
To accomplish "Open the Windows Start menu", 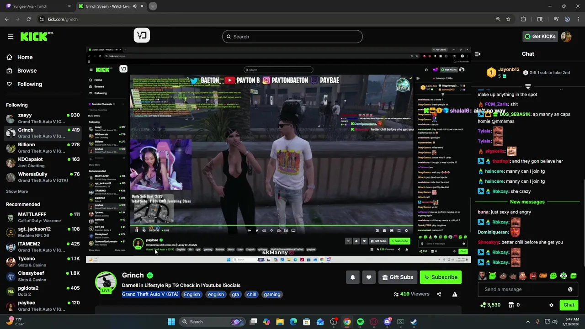I will [171, 322].
